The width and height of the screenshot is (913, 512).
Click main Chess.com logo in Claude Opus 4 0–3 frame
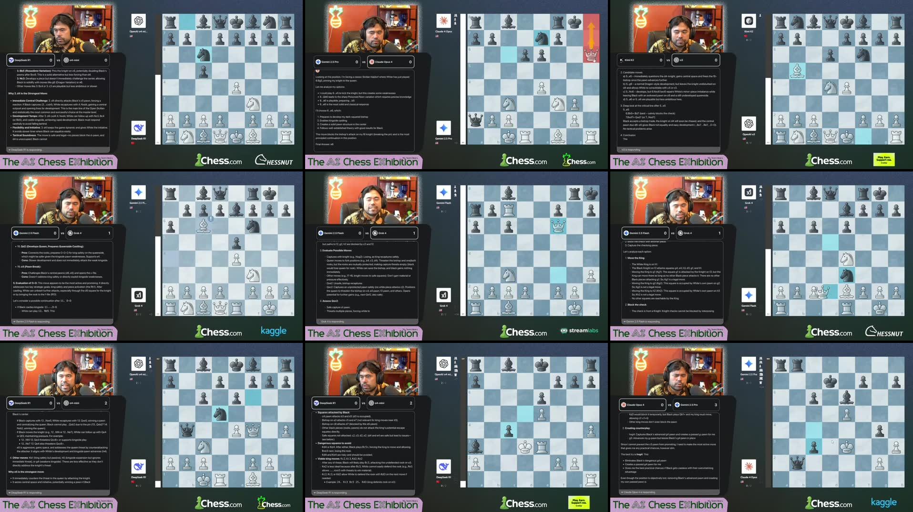click(829, 503)
